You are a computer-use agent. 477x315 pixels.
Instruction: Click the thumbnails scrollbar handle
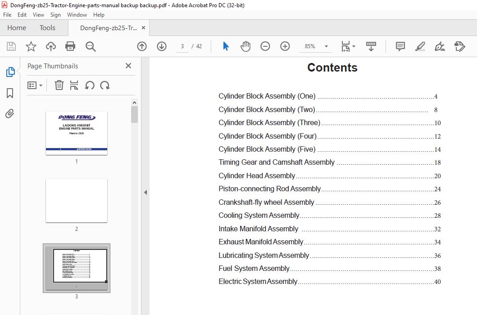(x=135, y=114)
